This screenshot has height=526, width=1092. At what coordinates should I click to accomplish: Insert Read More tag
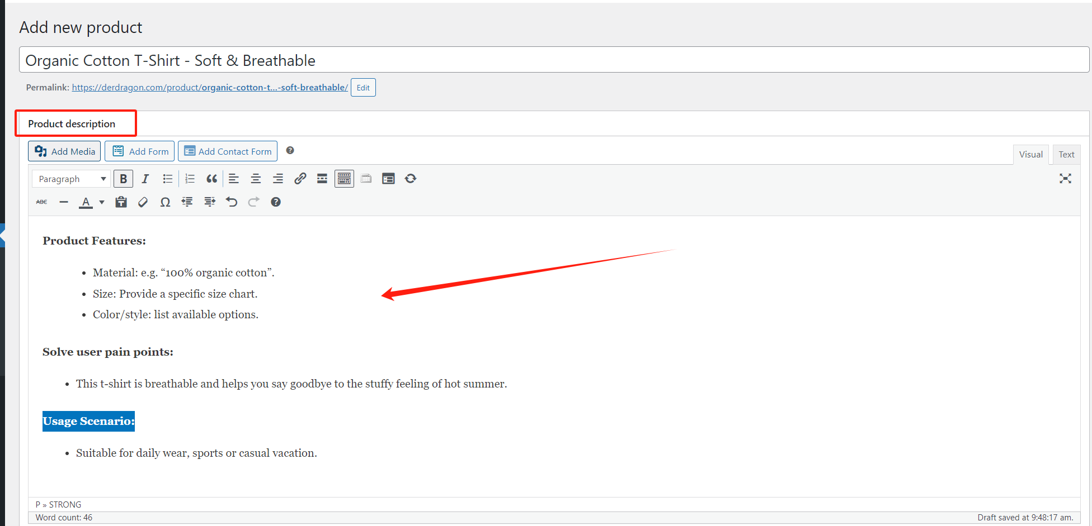(x=322, y=179)
